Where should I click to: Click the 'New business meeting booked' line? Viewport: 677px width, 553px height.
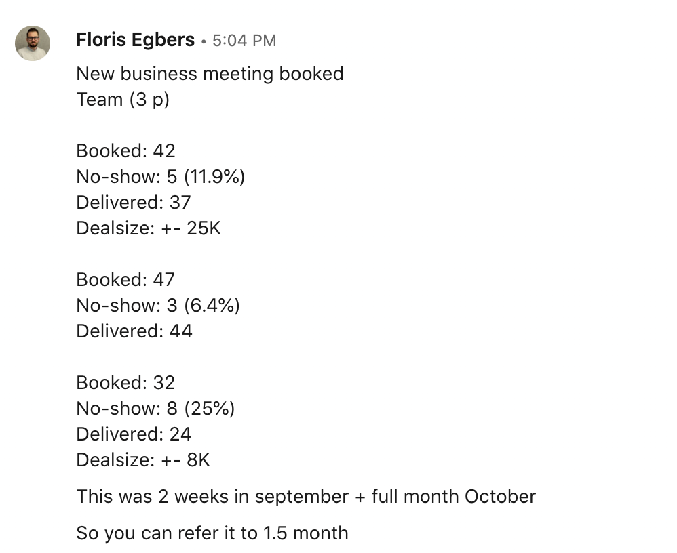point(210,74)
